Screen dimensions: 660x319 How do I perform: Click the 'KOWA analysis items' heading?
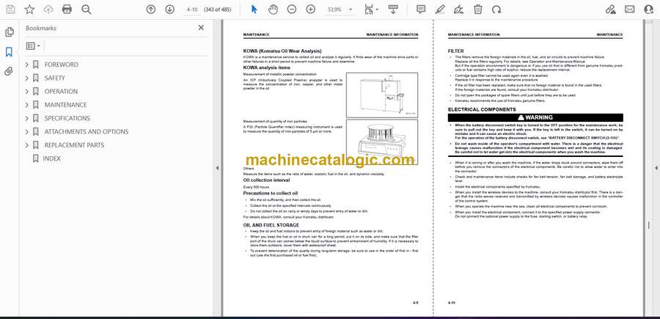pyautogui.click(x=266, y=67)
